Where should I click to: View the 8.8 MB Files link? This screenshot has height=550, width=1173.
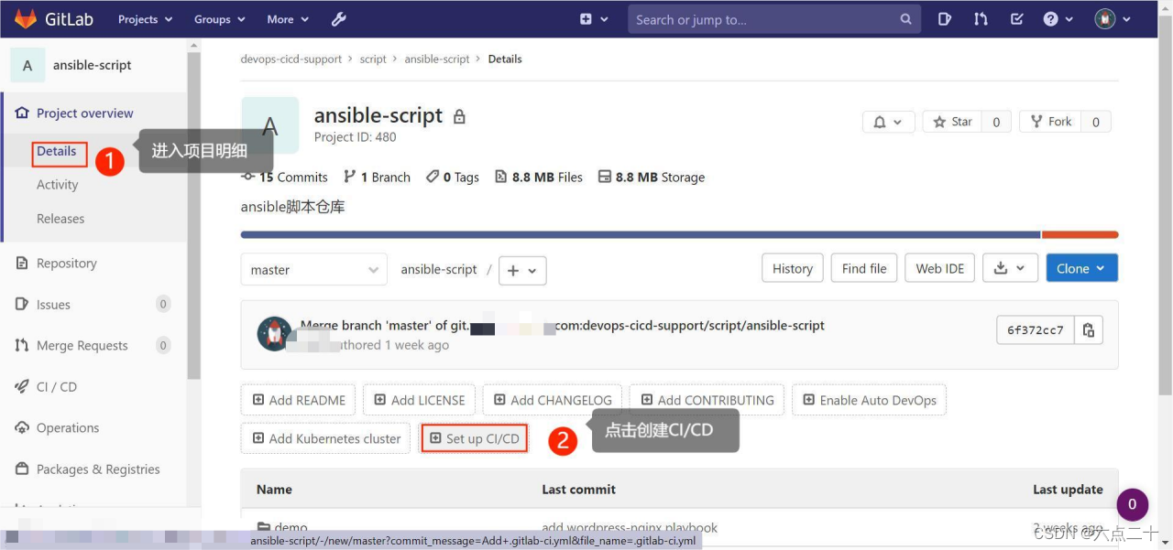(x=539, y=178)
